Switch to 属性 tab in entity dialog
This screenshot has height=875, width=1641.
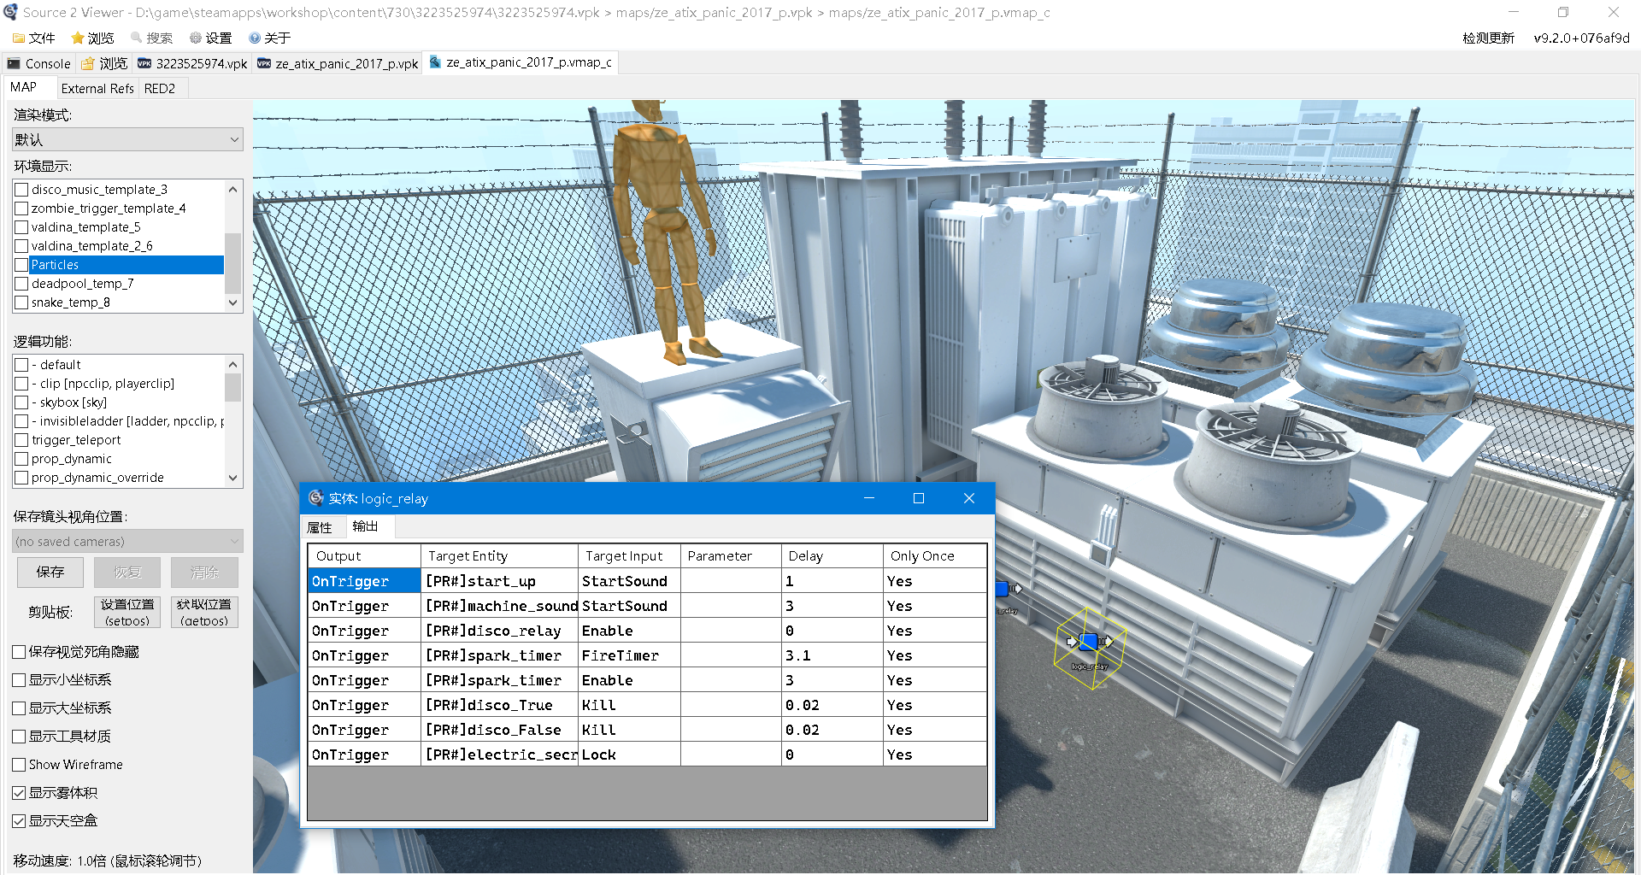pos(320,528)
